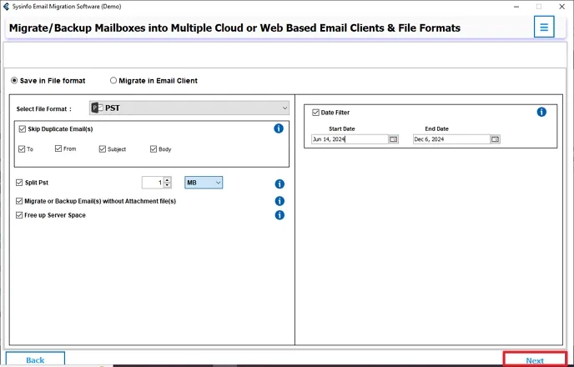
Task: Click info icon next to Split Pst
Action: (279, 183)
